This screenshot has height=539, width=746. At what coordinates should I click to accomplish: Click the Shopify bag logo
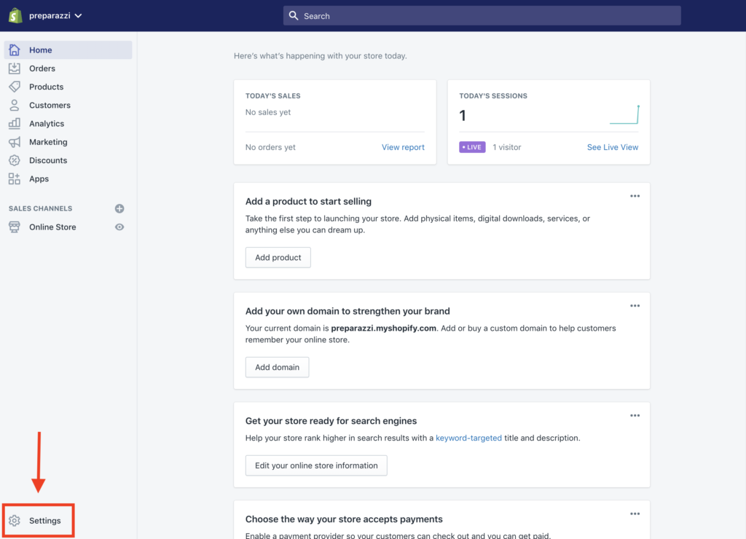pos(15,15)
